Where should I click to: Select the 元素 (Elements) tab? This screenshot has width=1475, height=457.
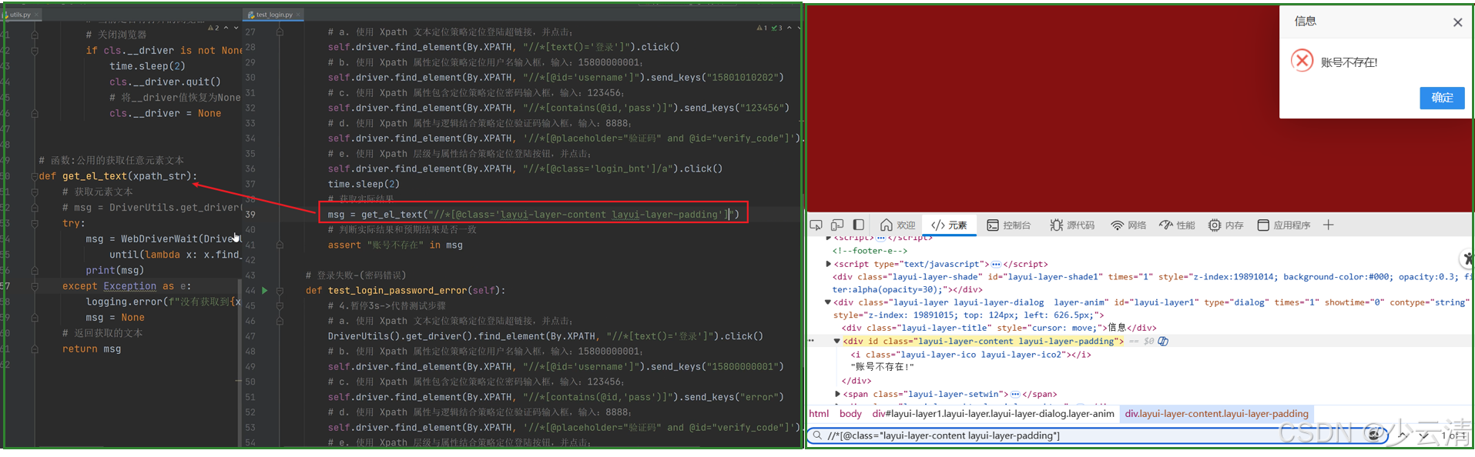coord(949,225)
